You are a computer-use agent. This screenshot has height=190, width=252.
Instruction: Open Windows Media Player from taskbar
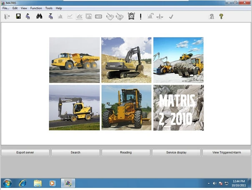[52, 183]
